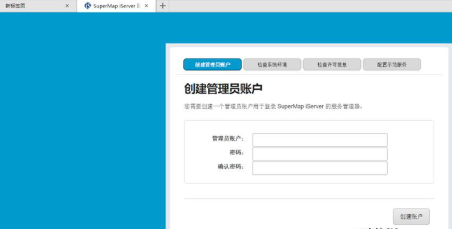452x229 pixels.
Task: Open the 检查许可信息 step
Action: point(332,64)
